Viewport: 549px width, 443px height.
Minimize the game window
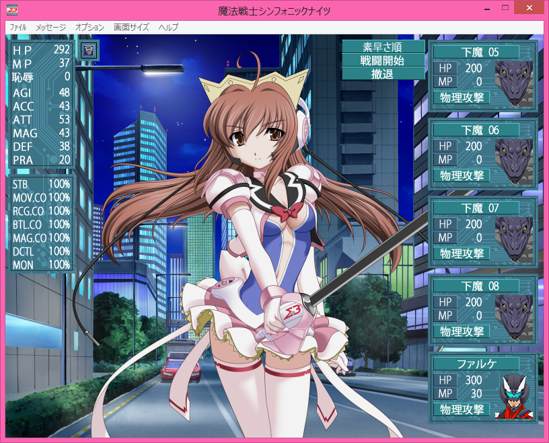tap(486, 8)
